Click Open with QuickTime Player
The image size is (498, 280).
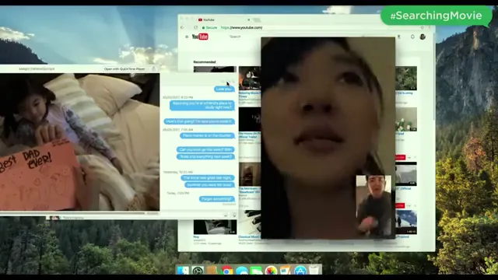point(124,68)
